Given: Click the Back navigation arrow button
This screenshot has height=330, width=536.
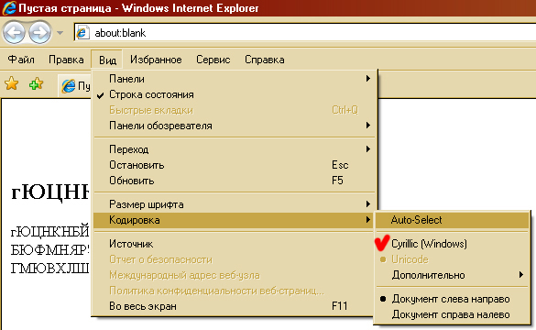Looking at the screenshot, I should click(x=14, y=33).
